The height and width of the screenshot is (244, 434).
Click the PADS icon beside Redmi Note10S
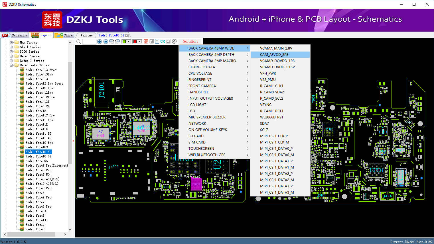22,147
